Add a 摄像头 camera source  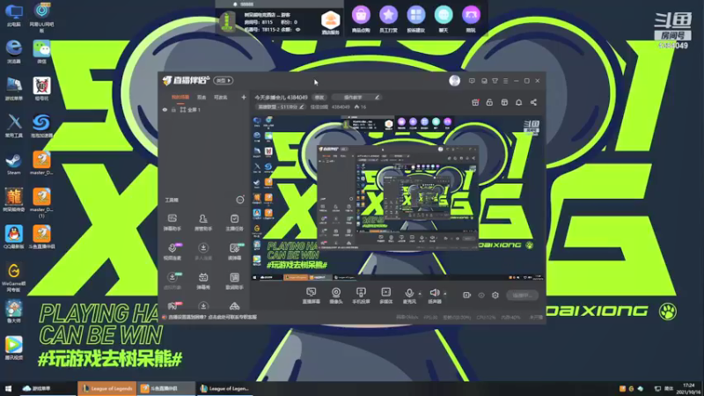336,296
